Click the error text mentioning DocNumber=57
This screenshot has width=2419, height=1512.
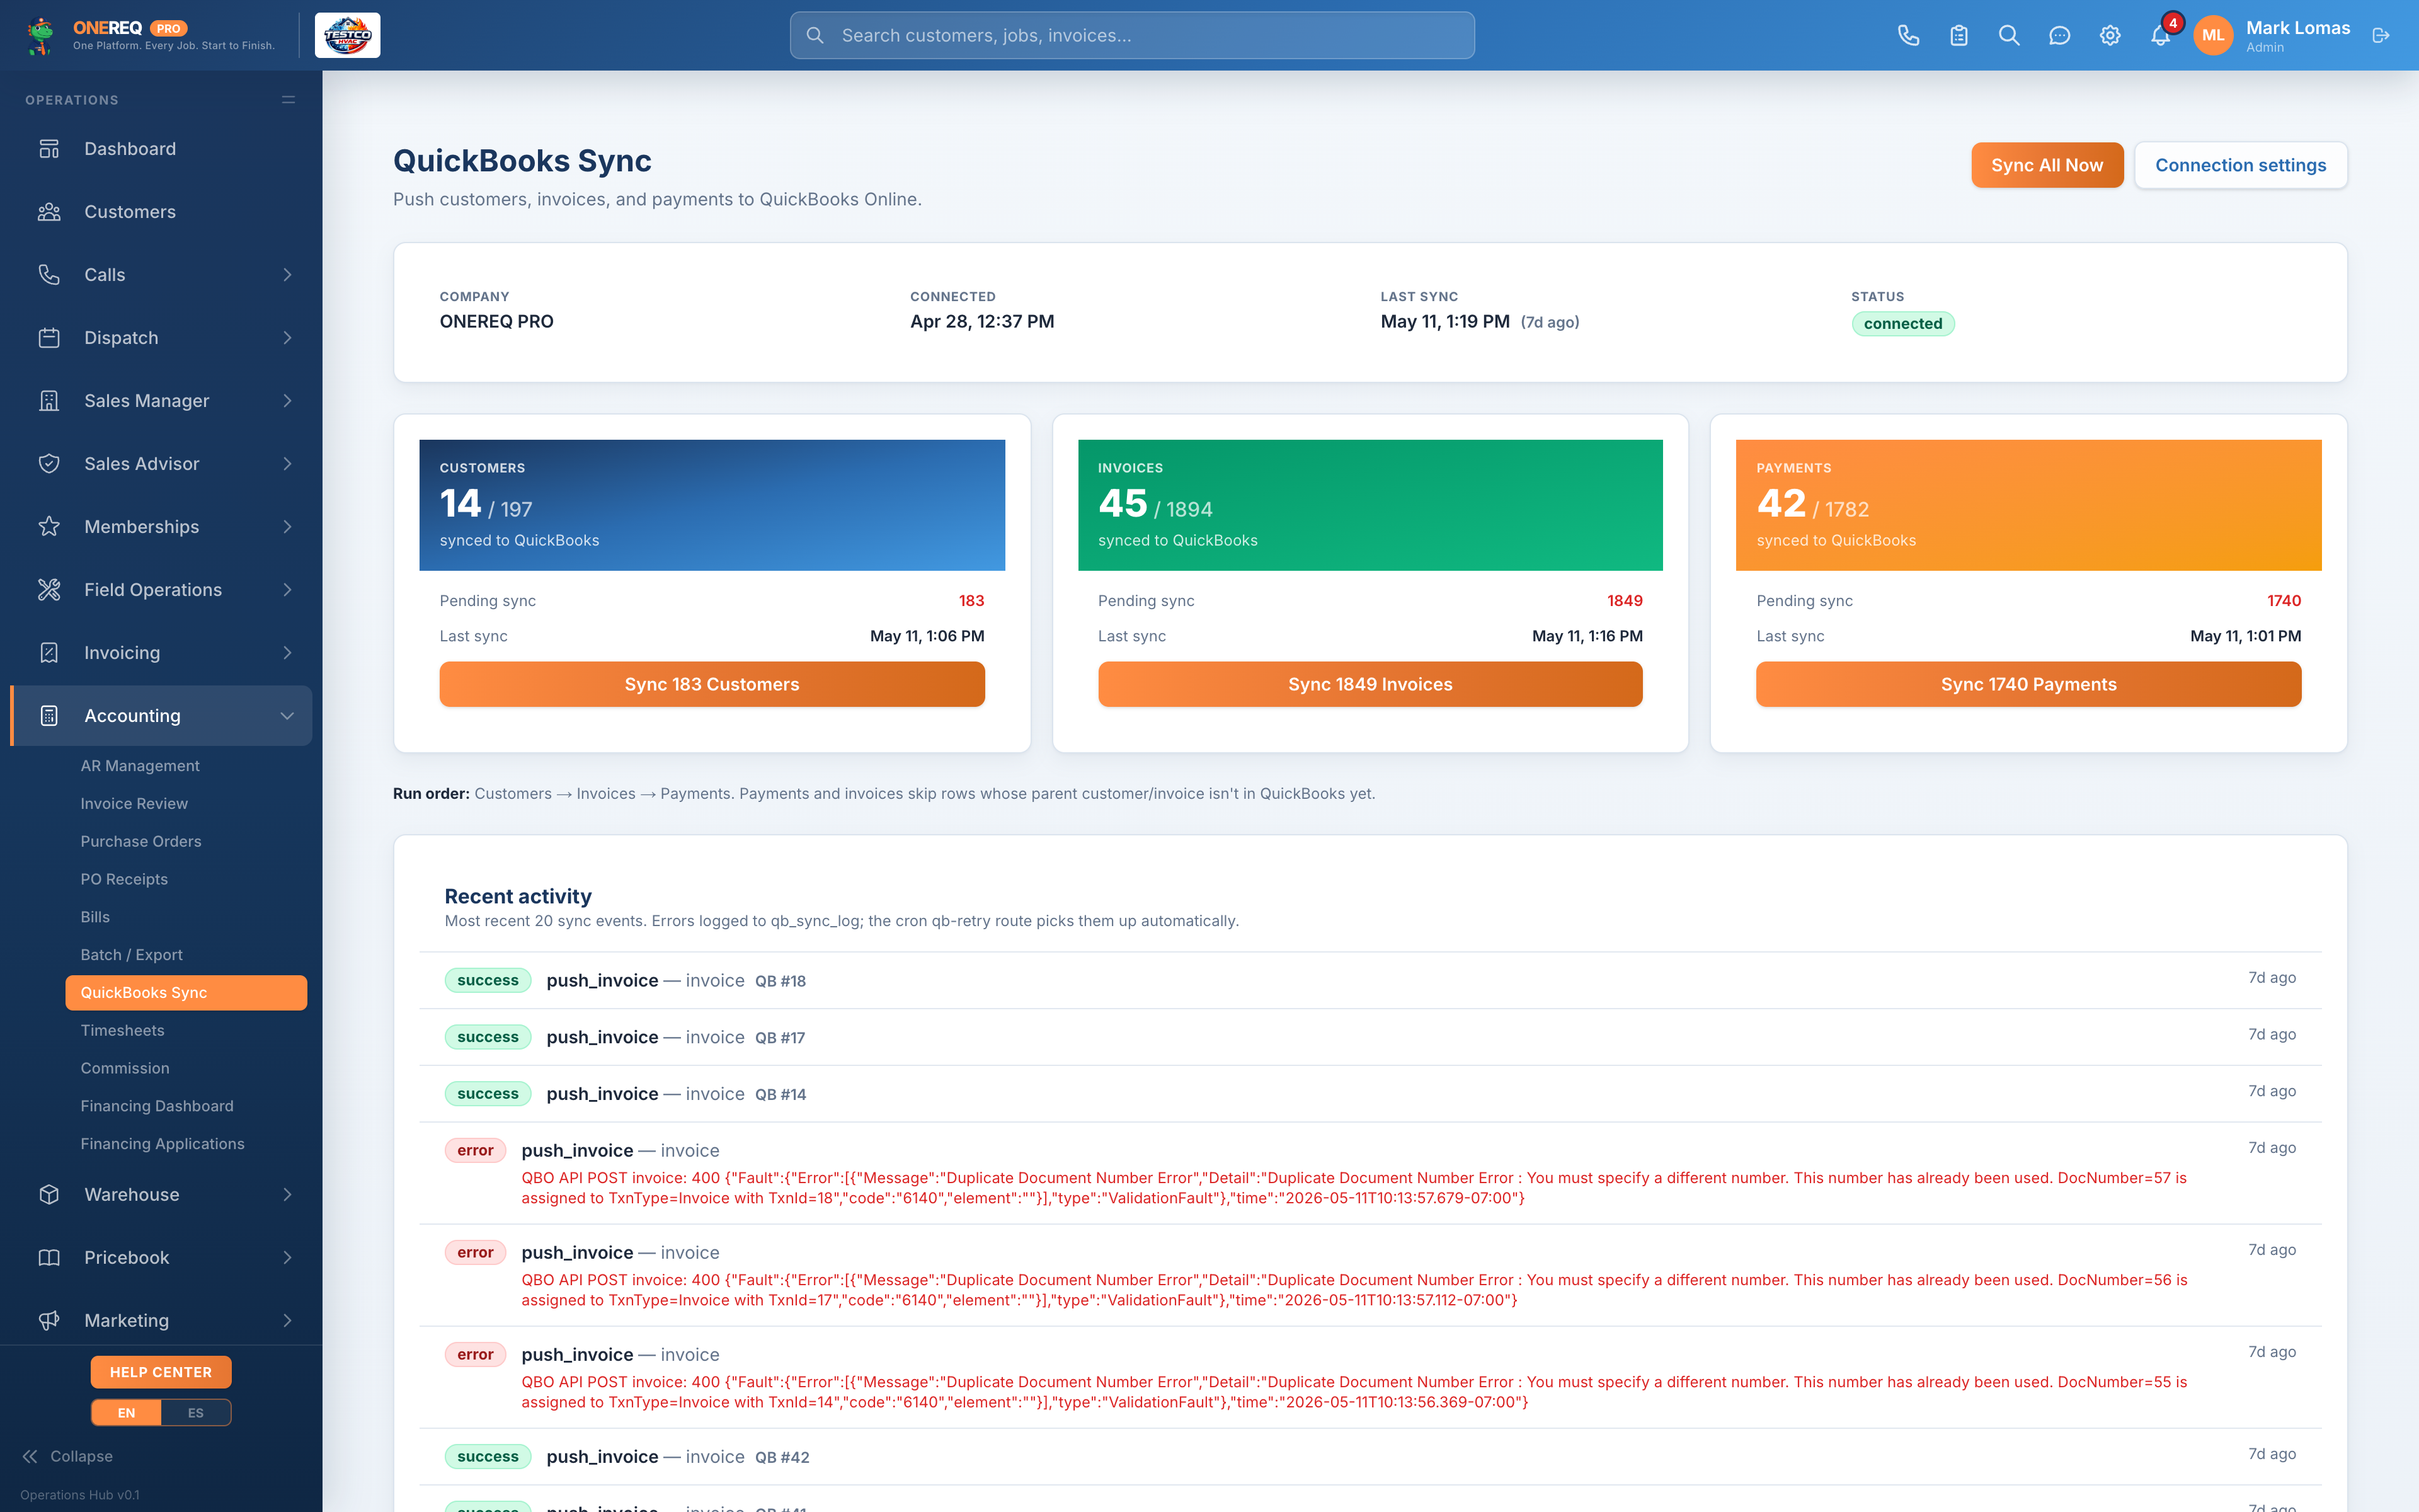[x=1353, y=1188]
